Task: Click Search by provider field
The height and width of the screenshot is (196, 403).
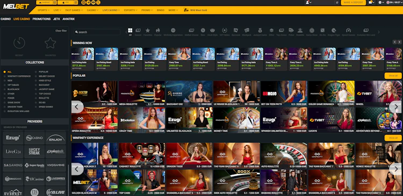Action: [x=35, y=127]
